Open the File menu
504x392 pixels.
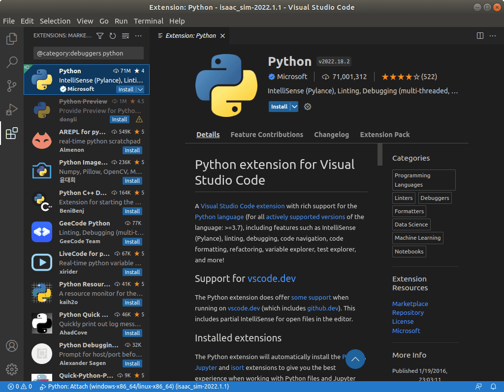[9, 21]
